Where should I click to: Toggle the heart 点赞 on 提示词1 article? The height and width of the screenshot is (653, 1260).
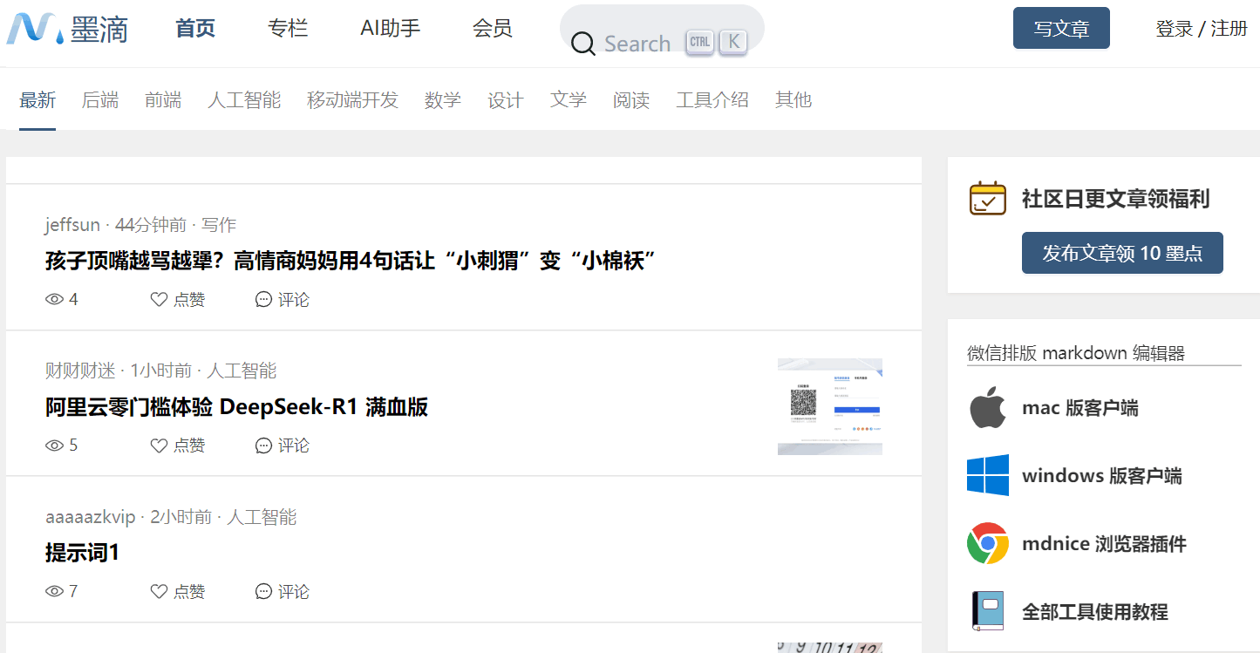[159, 592]
